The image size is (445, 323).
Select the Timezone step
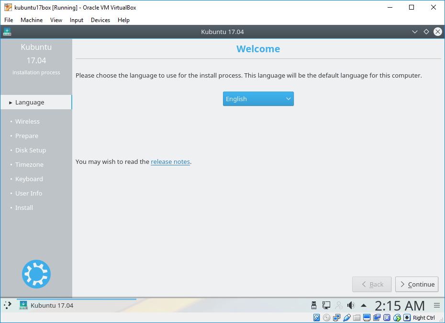tap(29, 165)
